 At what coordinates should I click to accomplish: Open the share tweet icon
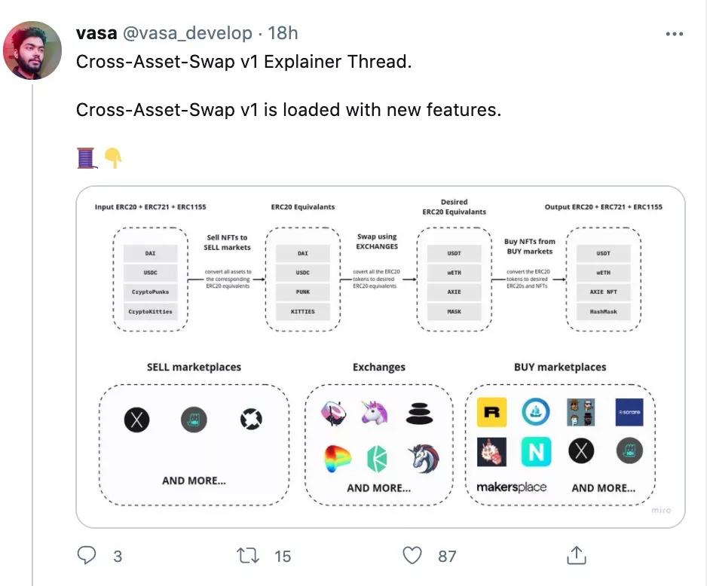(576, 556)
